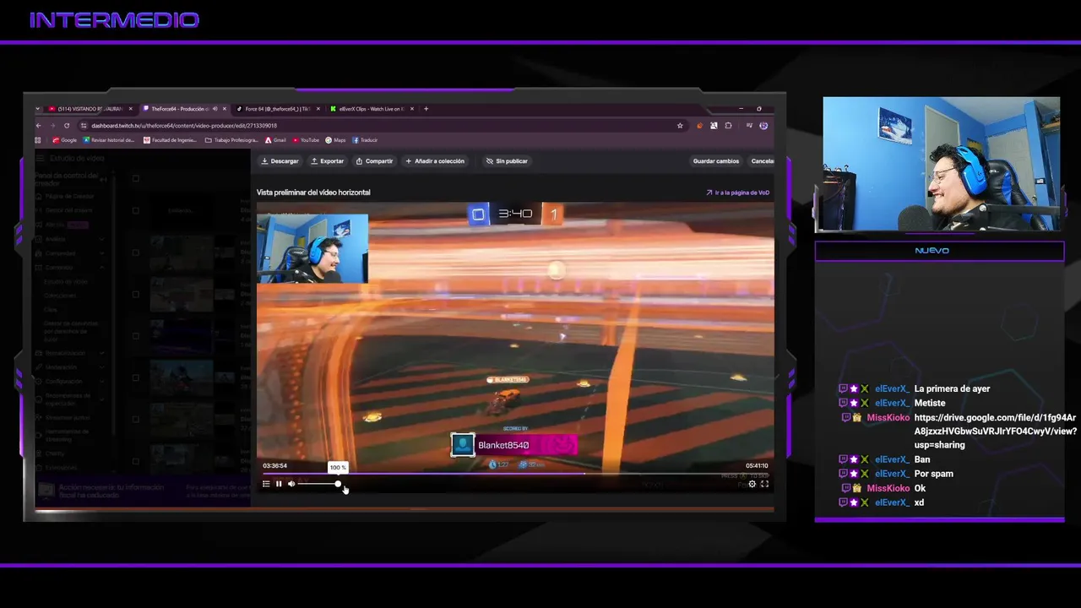Open the chapters list icon in player

click(266, 484)
